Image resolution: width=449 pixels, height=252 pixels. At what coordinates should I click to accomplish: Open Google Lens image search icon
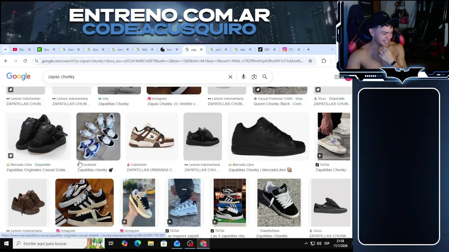coord(254,77)
